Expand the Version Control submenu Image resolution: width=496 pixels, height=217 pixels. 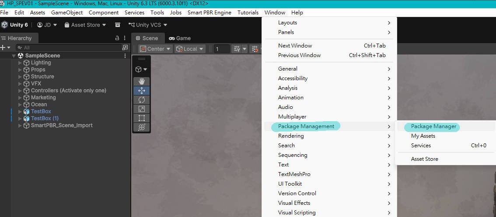point(329,193)
